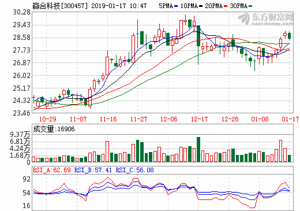Click the 6.81万 volume axis label

tap(20, 142)
